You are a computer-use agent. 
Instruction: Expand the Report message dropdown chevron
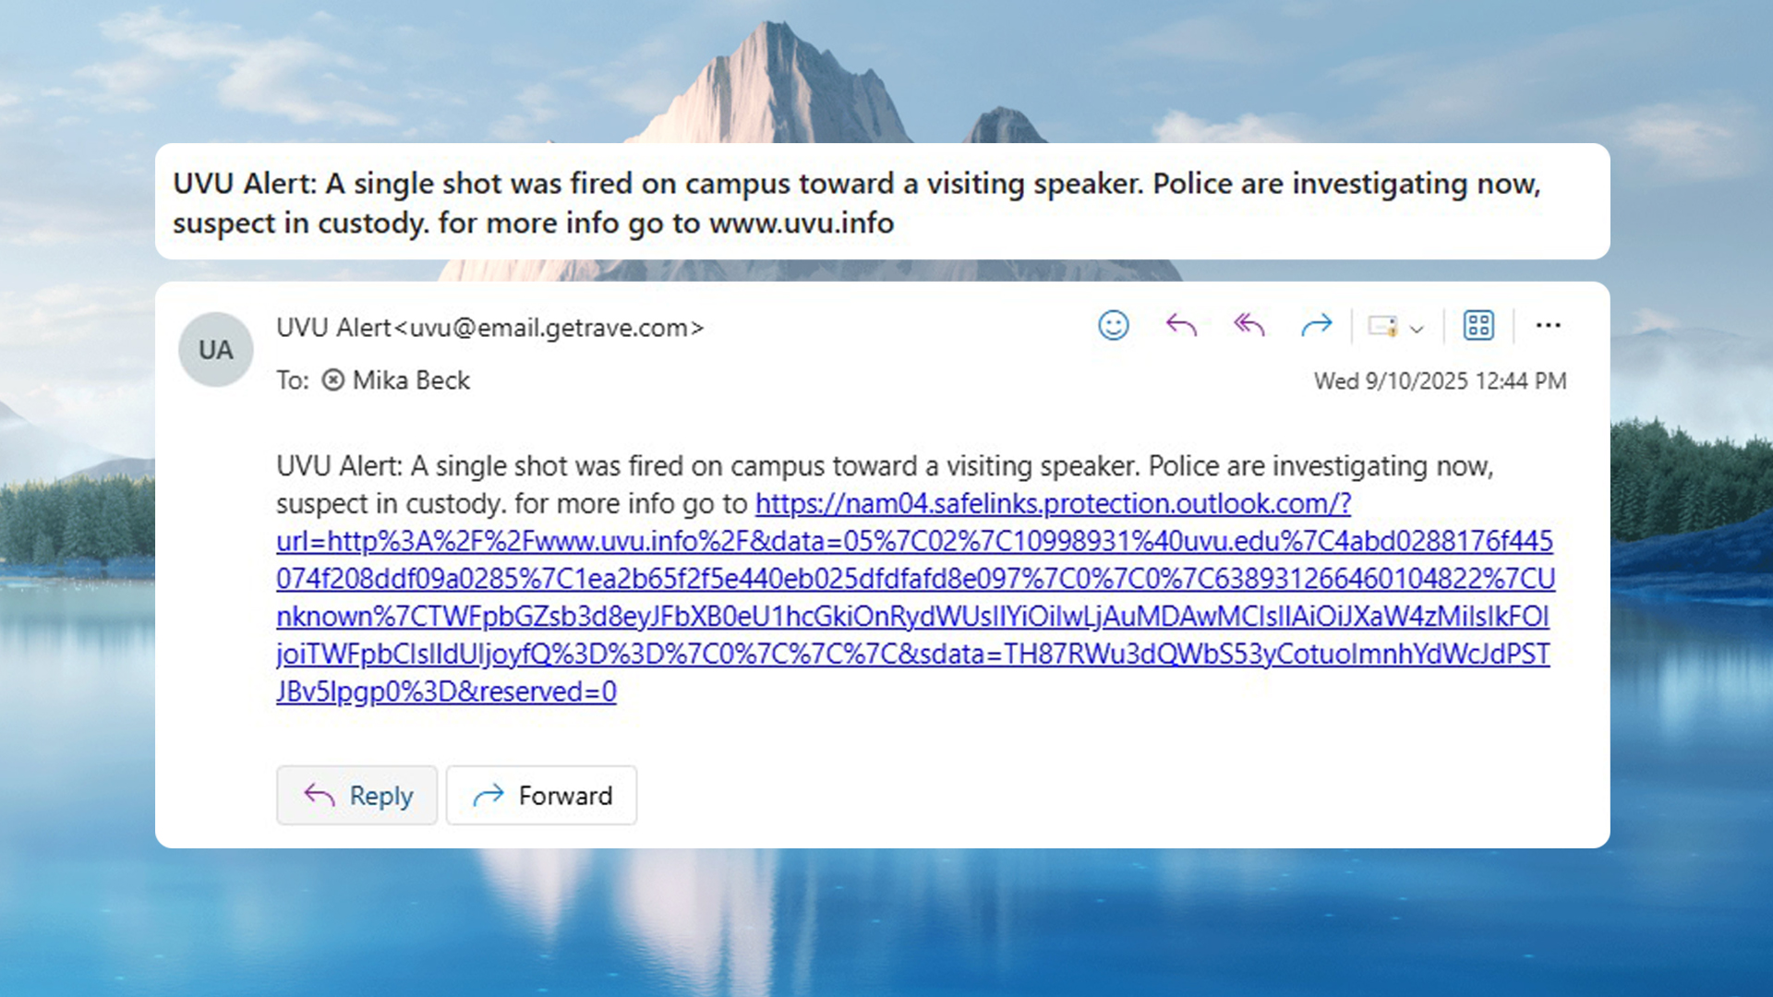tap(1417, 329)
